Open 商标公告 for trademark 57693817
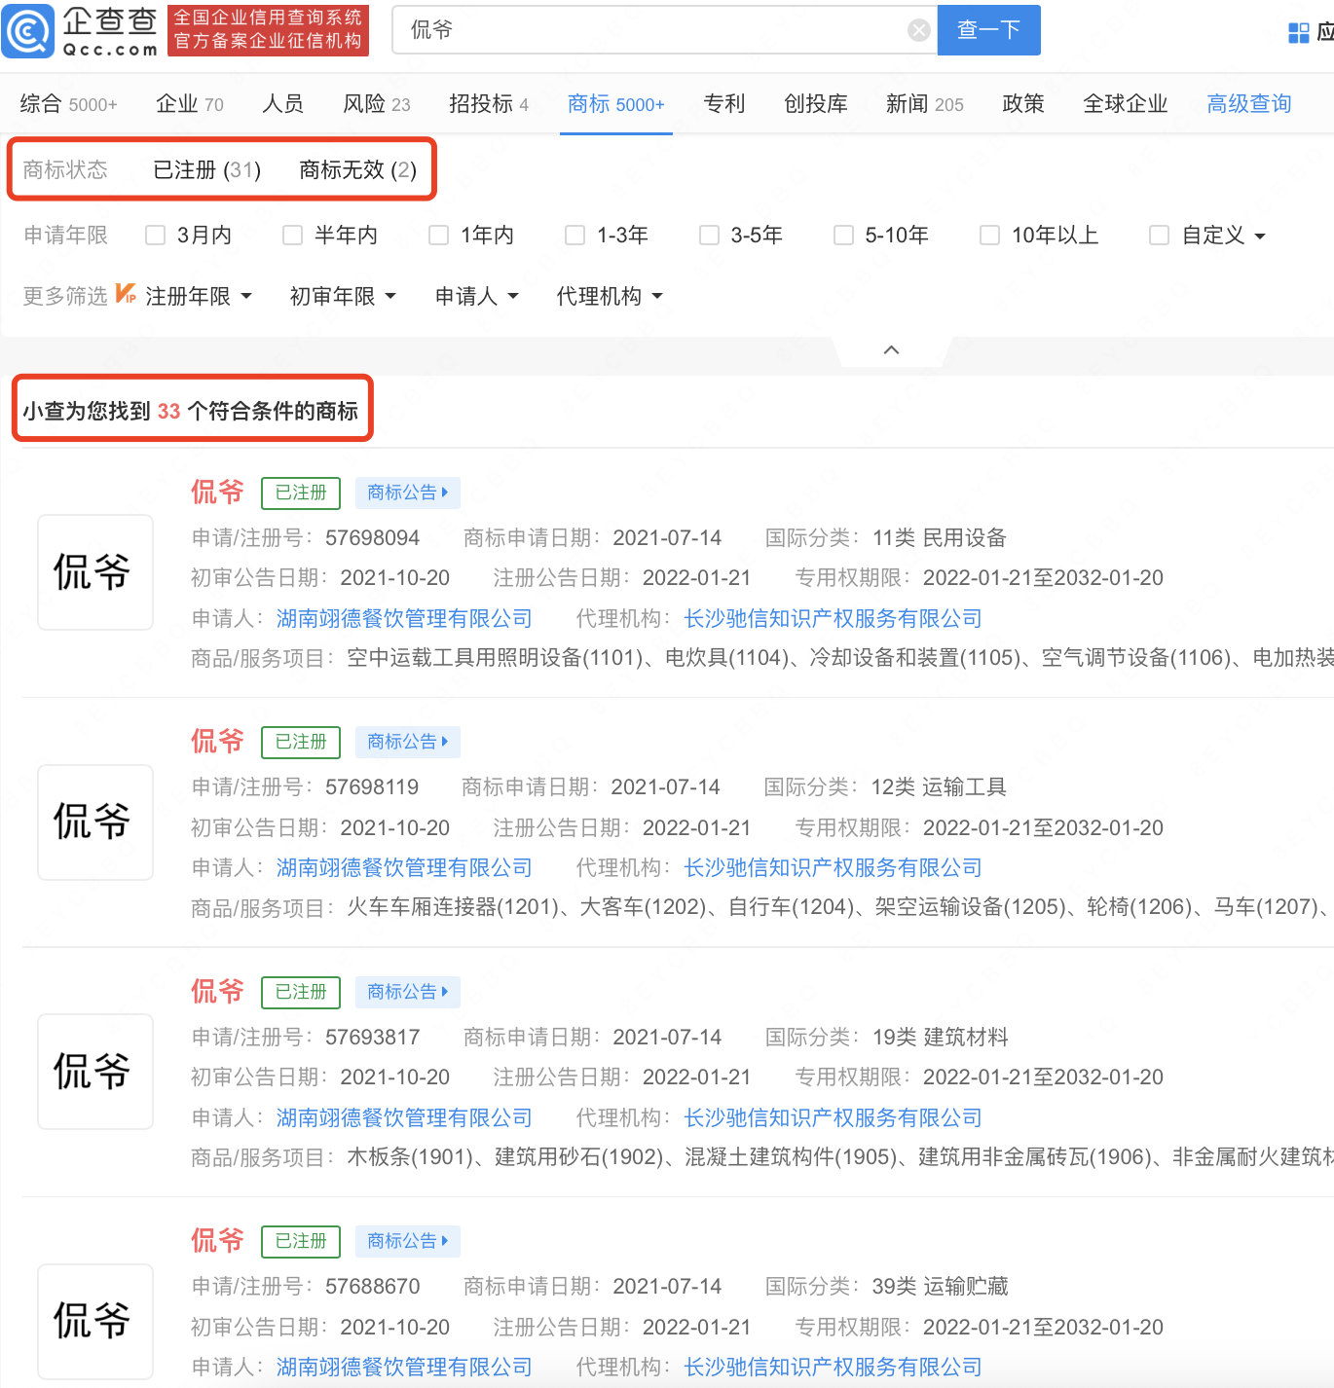The width and height of the screenshot is (1334, 1388). (x=407, y=992)
